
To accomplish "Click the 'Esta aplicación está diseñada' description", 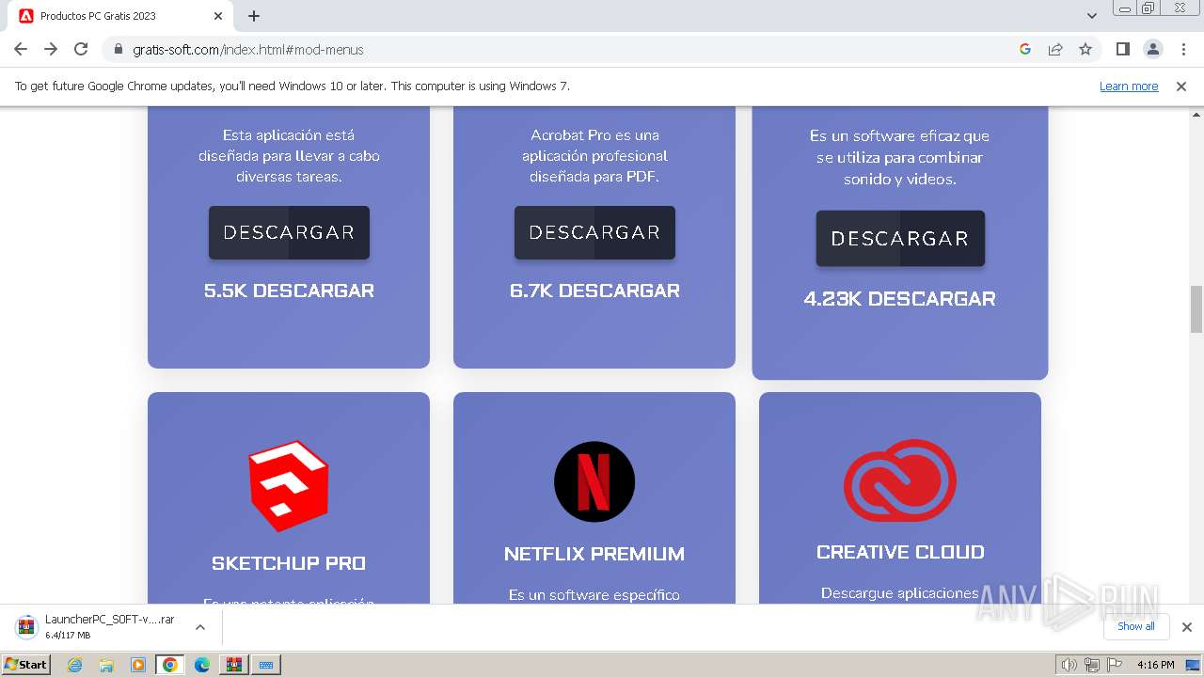I will 289,156.
